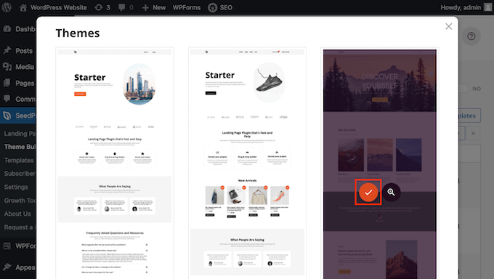Click the SEO gear logo icon
The height and width of the screenshot is (279, 494).
click(x=213, y=7)
